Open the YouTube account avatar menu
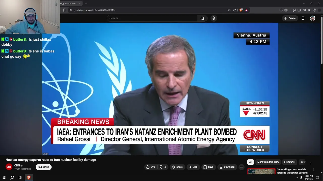 pyautogui.click(x=313, y=18)
